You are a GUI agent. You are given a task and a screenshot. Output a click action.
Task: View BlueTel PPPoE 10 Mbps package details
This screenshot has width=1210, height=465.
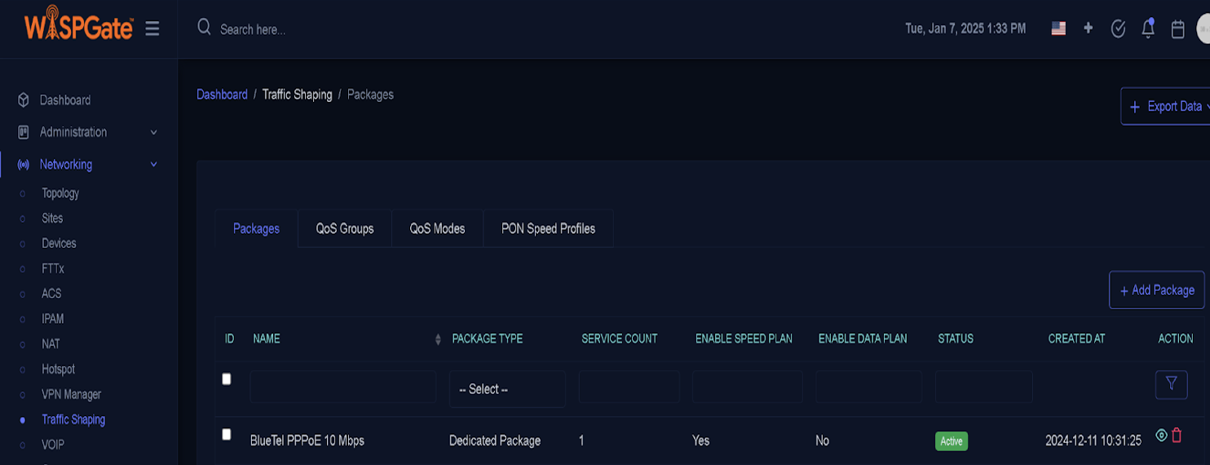point(1161,436)
